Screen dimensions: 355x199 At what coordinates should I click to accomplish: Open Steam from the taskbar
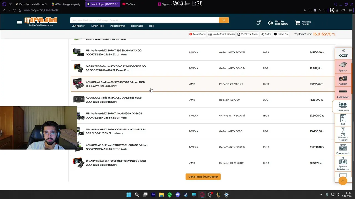coord(186,195)
